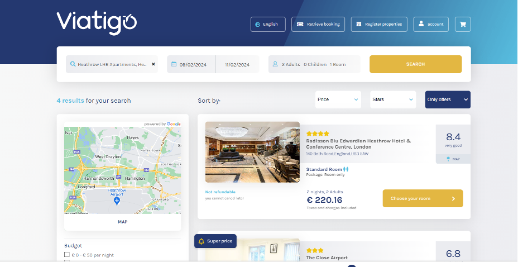Viewport: 518px width, 267px height.
Task: Click Taxes and charges included note
Action: click(x=332, y=208)
